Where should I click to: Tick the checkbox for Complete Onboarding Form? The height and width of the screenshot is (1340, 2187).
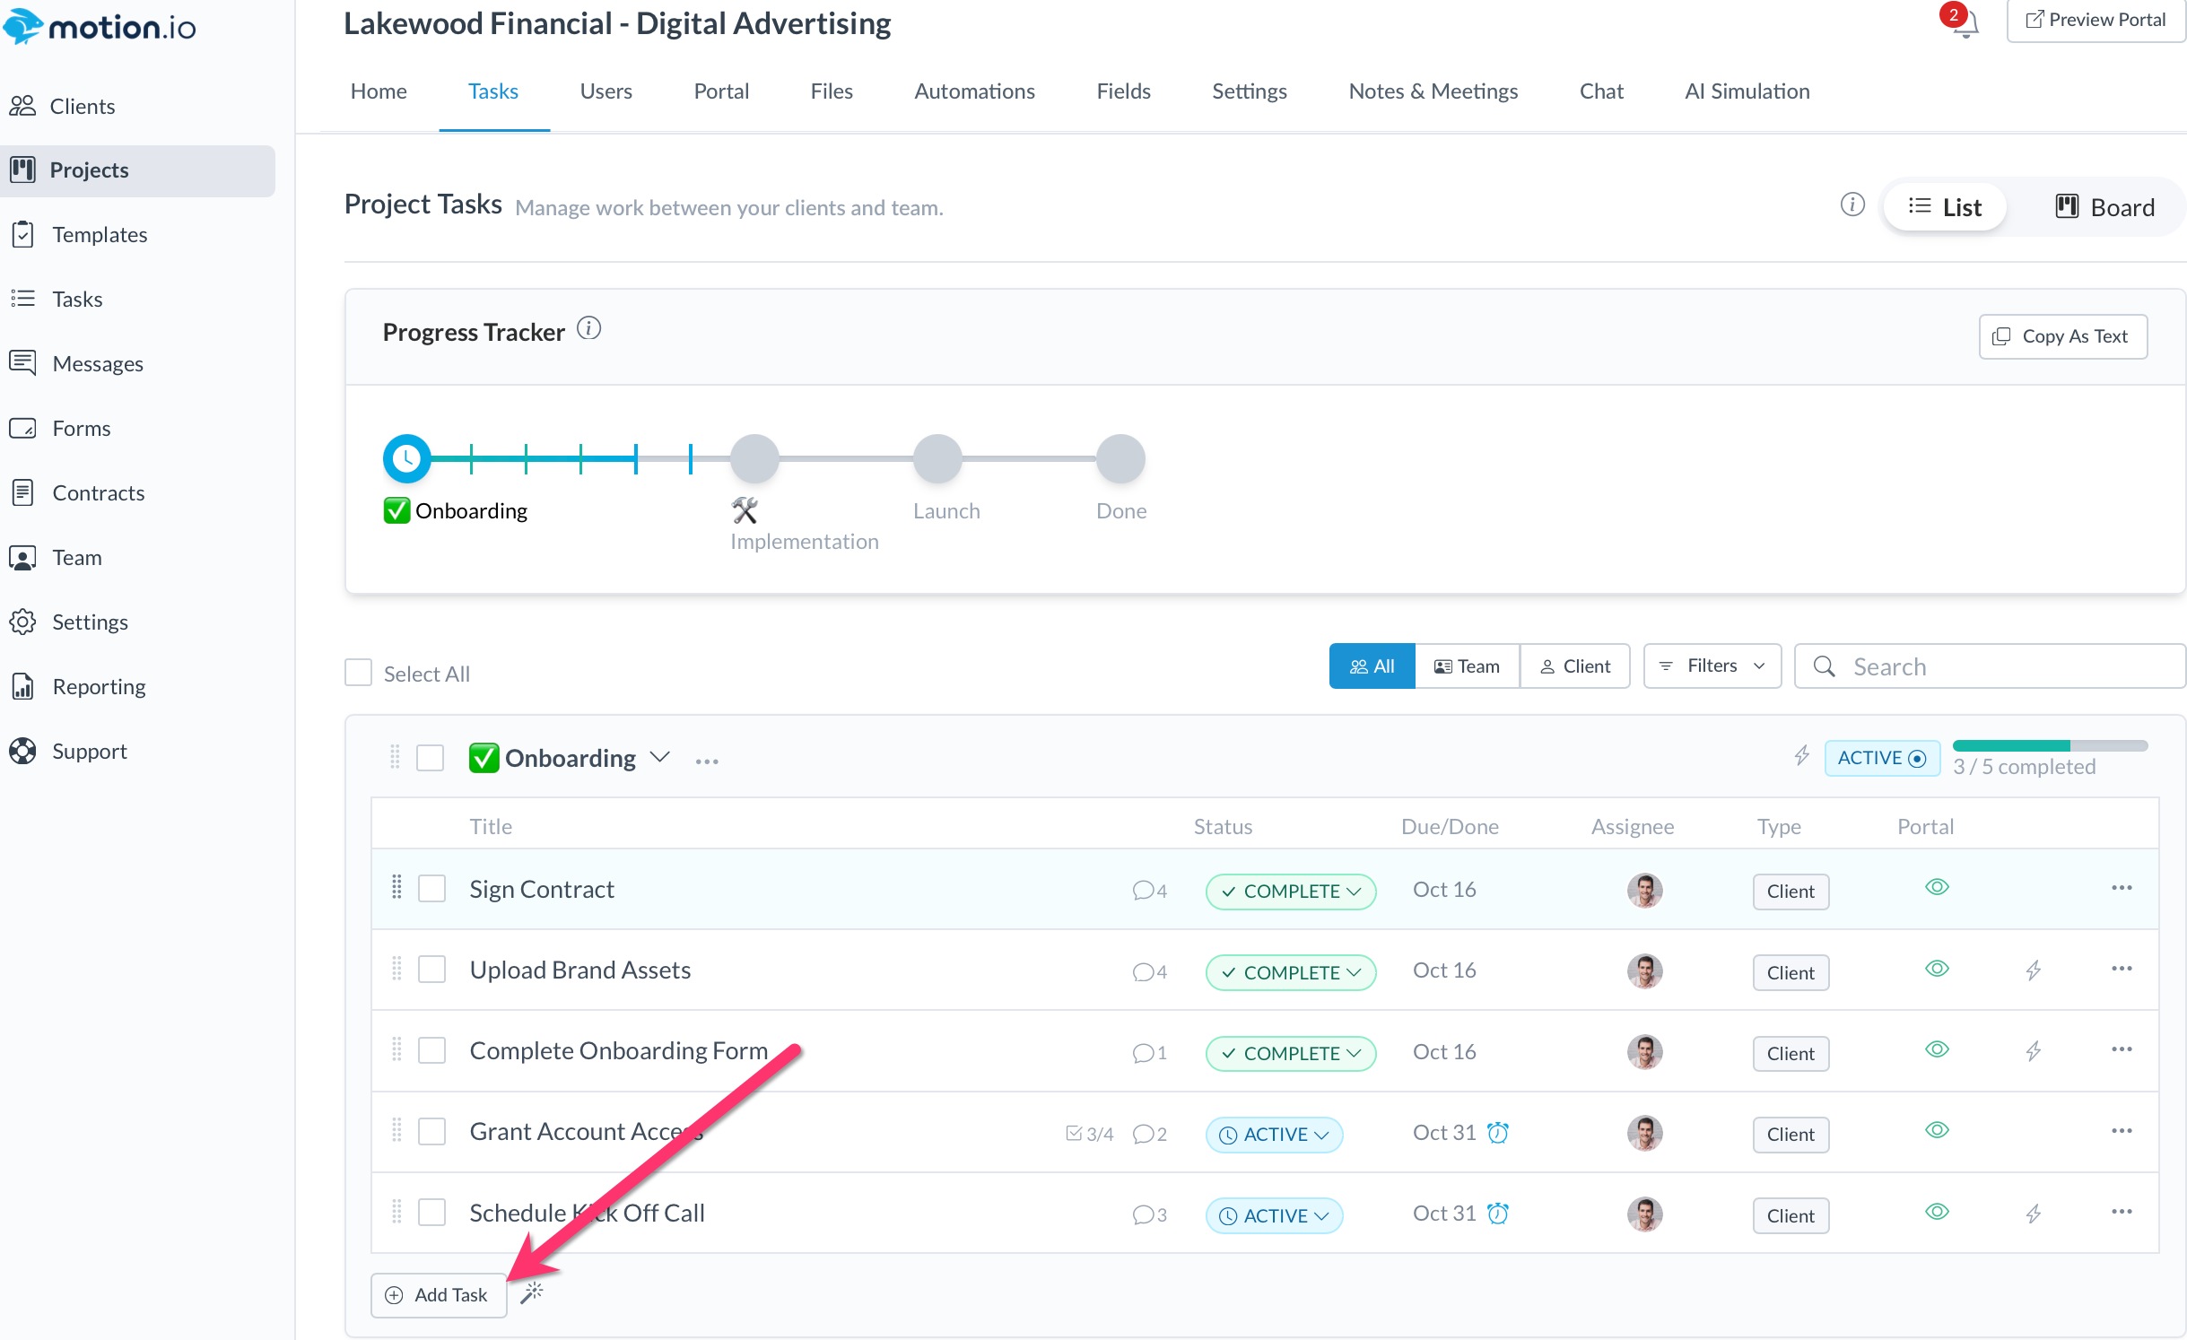(x=432, y=1050)
